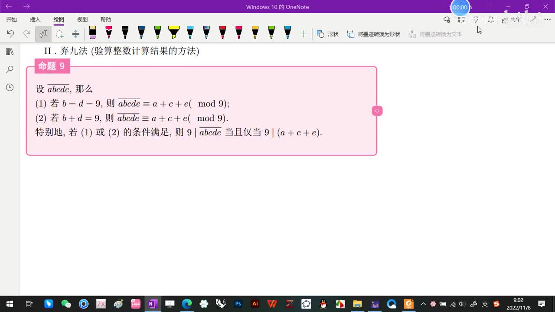555x312 pixels.
Task: Click the heading 'II . 弃九法'
Action: [x=66, y=51]
